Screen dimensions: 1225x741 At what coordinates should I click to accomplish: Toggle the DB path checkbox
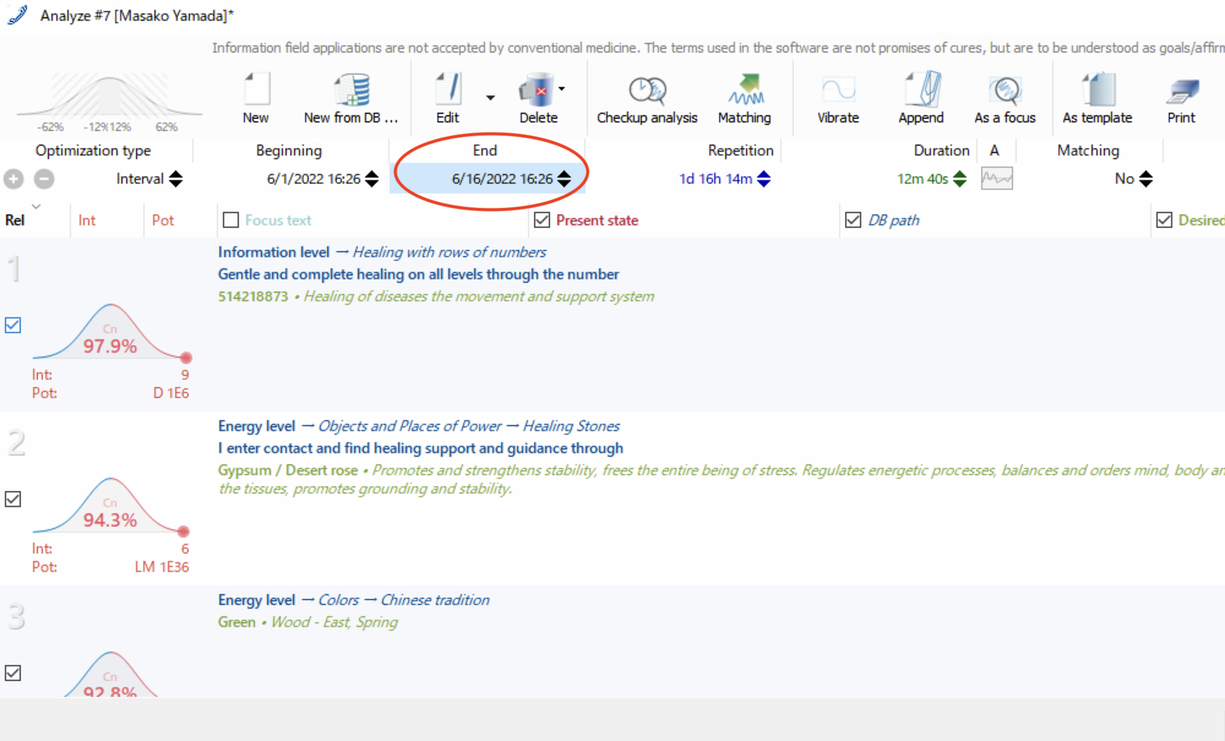(x=853, y=220)
